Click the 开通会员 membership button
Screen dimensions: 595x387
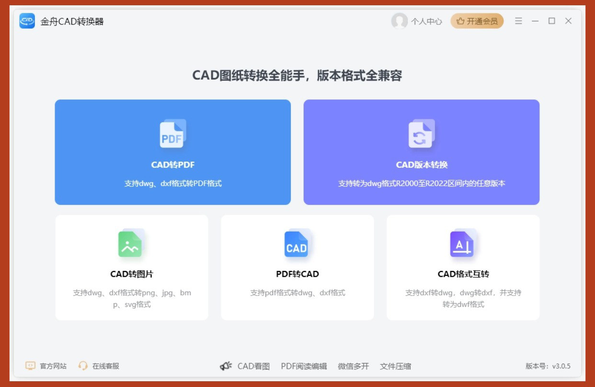coord(477,21)
